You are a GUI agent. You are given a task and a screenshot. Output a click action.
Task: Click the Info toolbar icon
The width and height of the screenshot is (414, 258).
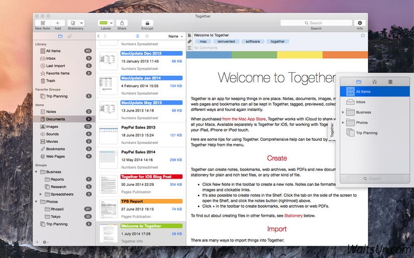coord(360,23)
